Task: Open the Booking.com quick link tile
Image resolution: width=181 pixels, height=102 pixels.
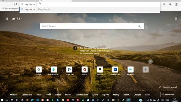Action: 115,71
